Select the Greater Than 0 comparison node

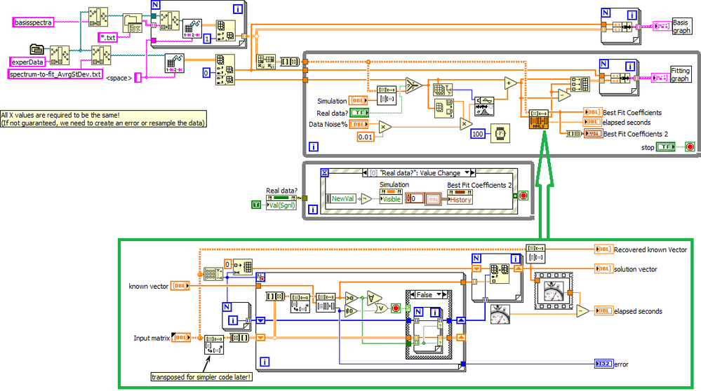pyautogui.click(x=351, y=298)
